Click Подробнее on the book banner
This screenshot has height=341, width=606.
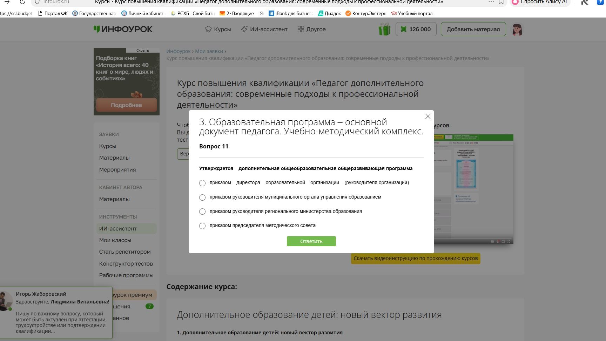[126, 105]
